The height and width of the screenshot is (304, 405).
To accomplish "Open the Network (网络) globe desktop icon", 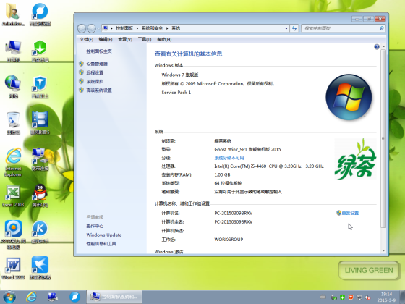I will pos(13,87).
